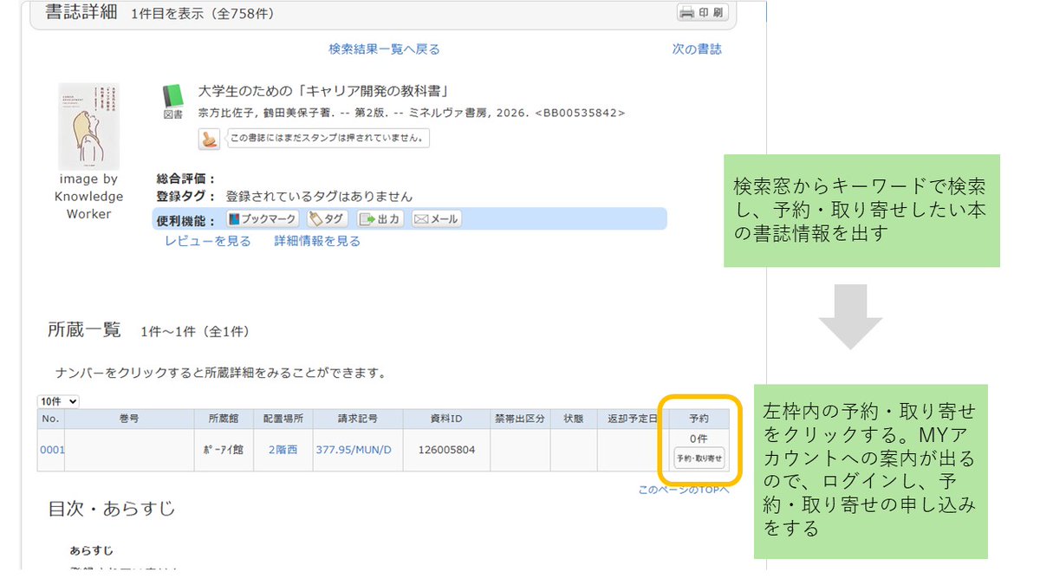Go back via 検索結果一覧へ戻る link

coord(384,49)
